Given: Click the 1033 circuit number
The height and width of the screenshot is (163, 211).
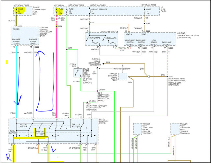Looking at the screenshot, I should coord(122,51).
